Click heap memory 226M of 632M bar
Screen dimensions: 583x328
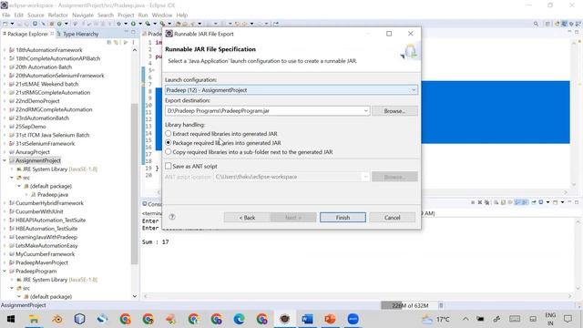coord(409,305)
